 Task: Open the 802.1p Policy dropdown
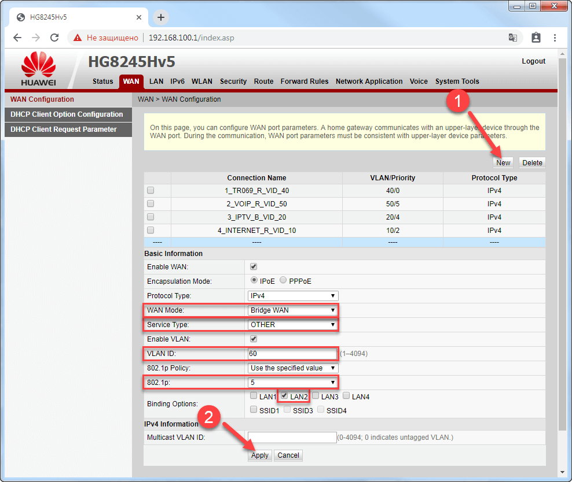pyautogui.click(x=292, y=368)
